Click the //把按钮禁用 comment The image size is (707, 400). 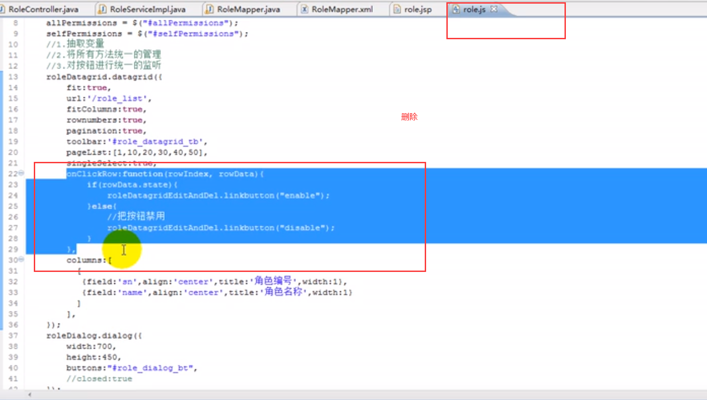pos(136,216)
